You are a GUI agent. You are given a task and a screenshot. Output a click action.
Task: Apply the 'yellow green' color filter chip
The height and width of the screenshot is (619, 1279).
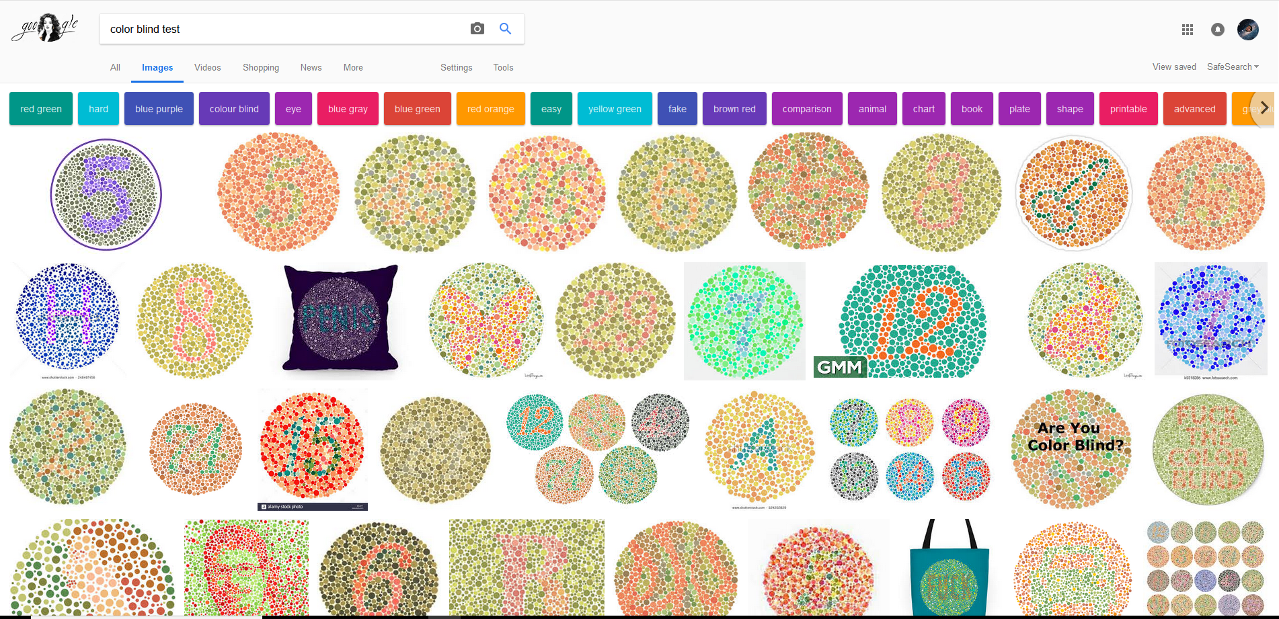[x=614, y=108]
